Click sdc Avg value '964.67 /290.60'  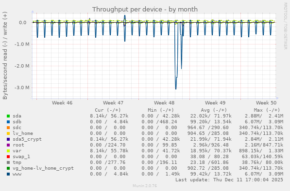click(208, 128)
